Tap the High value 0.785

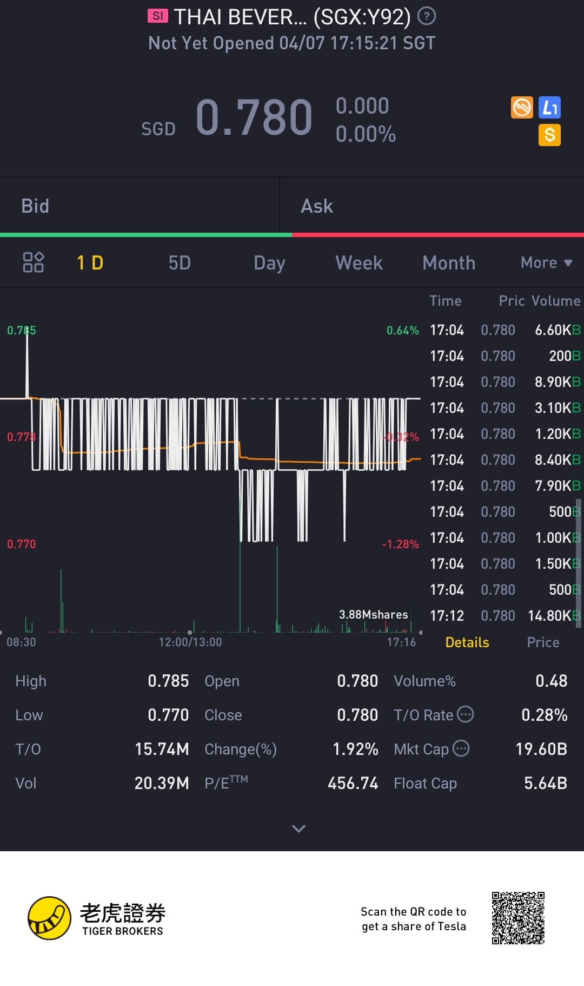(168, 681)
